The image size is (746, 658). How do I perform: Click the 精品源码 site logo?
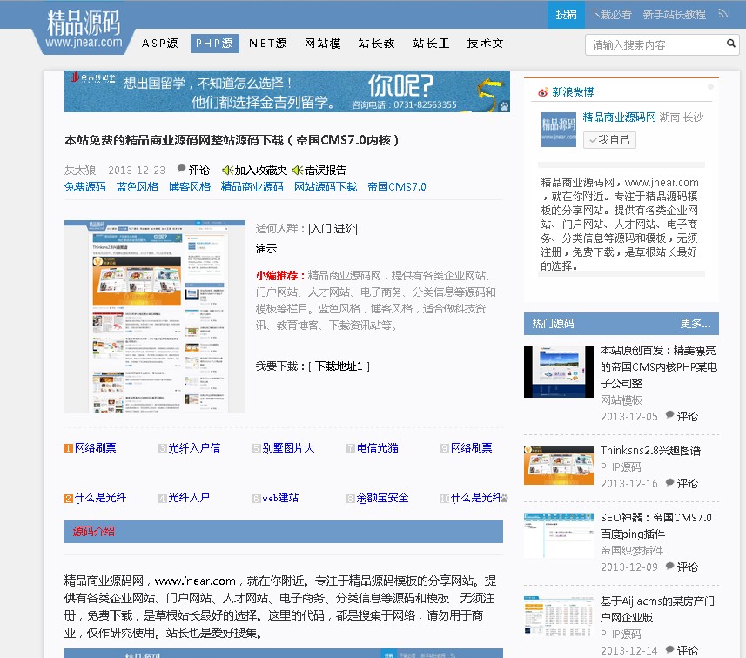click(84, 29)
